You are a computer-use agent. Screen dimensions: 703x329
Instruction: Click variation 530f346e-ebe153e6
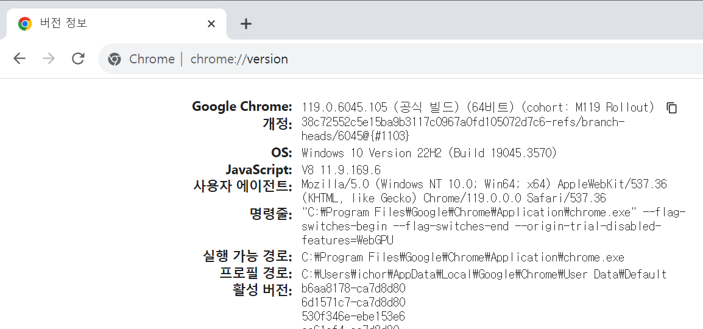[x=353, y=316]
